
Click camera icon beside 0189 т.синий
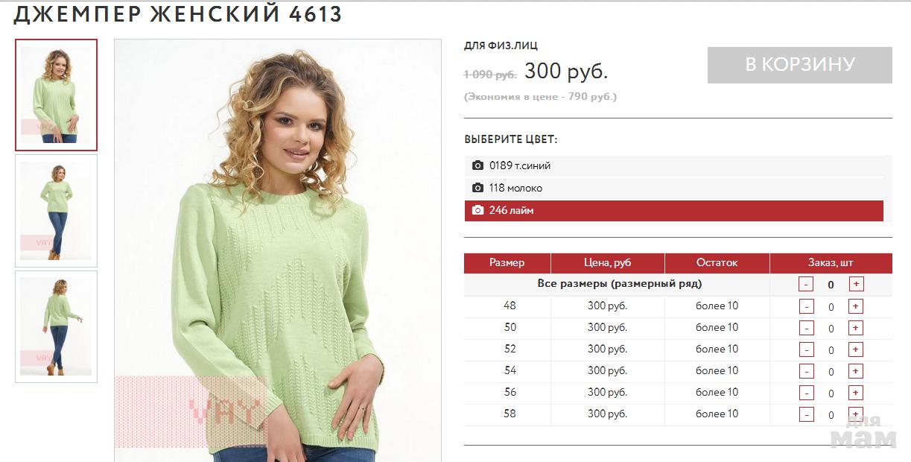pos(477,165)
